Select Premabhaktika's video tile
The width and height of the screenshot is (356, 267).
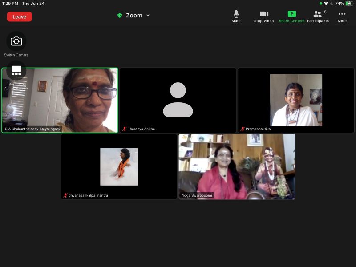(296, 100)
